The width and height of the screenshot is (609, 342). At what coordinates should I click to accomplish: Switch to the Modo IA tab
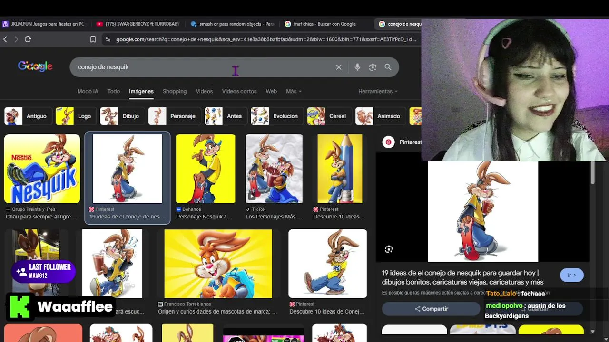[x=88, y=91]
